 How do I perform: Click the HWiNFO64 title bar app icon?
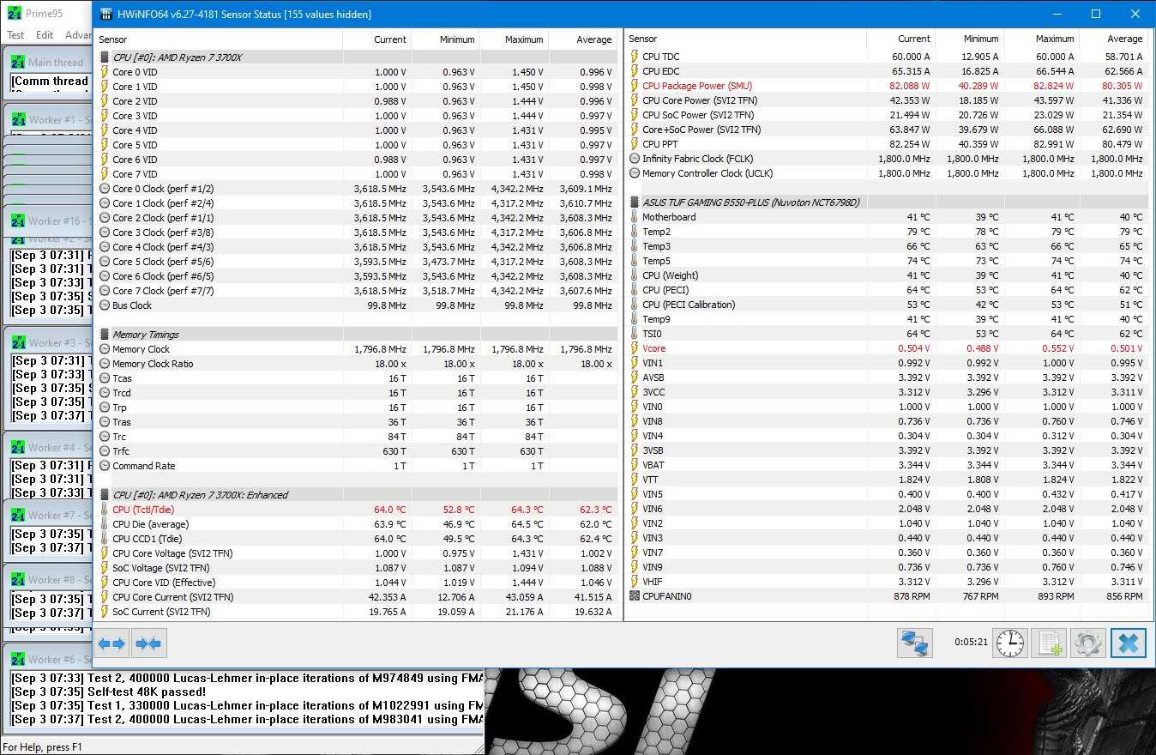(x=105, y=15)
